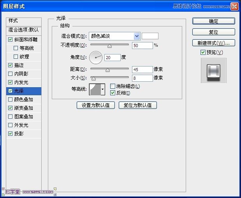This screenshot has width=241, height=198.
Task: Select the 内发光 inner glow row
Action: pyautogui.click(x=24, y=82)
